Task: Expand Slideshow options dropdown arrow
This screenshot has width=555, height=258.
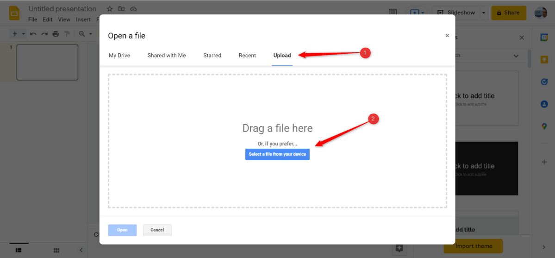Action: [484, 13]
